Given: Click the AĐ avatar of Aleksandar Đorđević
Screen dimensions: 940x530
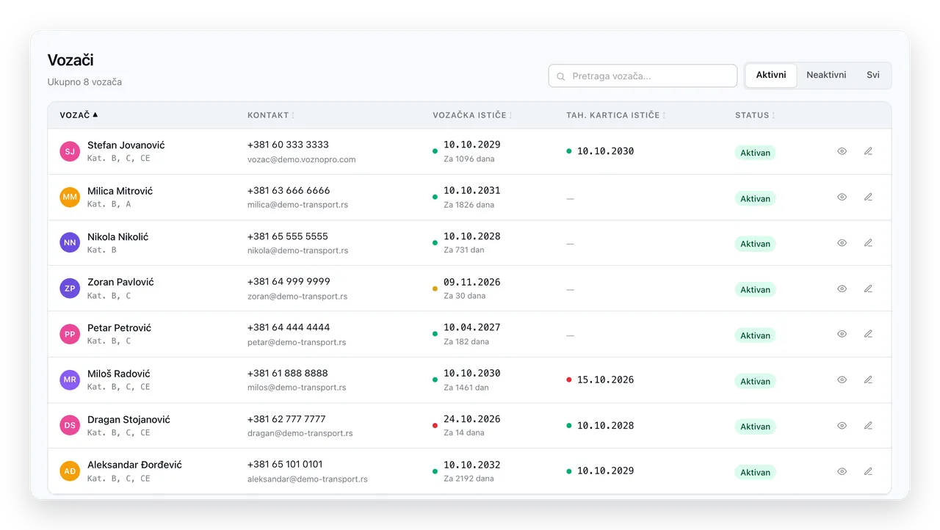Looking at the screenshot, I should pyautogui.click(x=70, y=471).
